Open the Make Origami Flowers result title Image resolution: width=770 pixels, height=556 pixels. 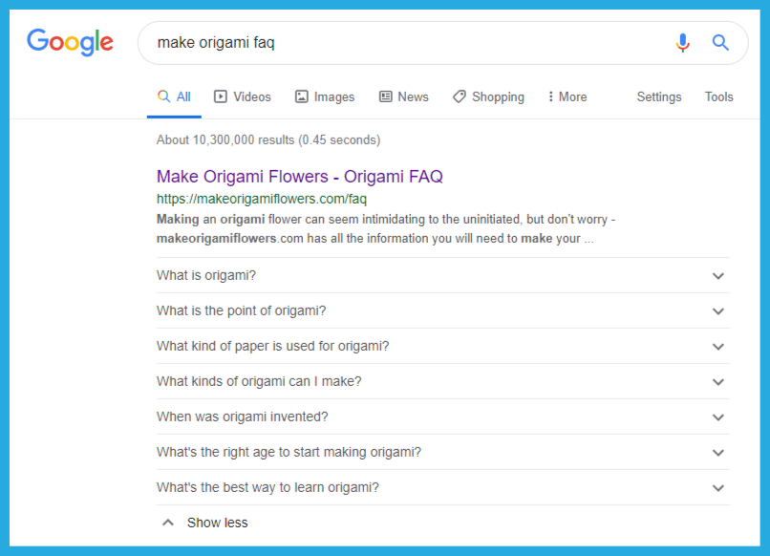300,177
